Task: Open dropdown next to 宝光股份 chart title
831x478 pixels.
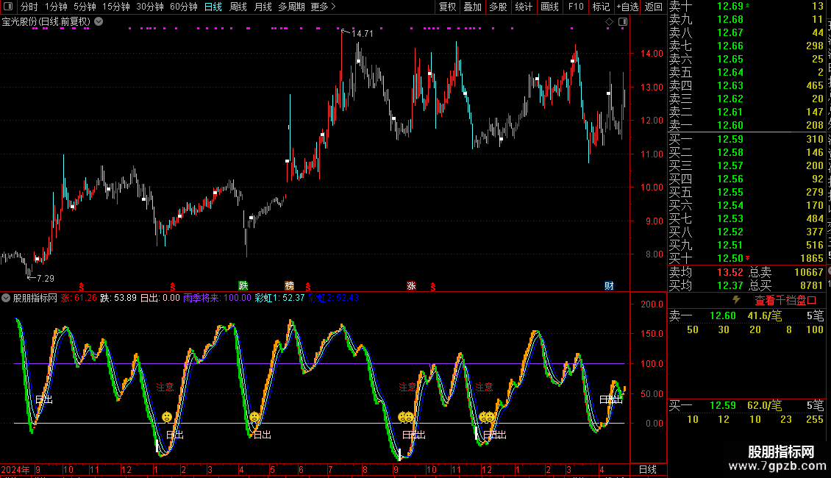Action: coord(99,22)
